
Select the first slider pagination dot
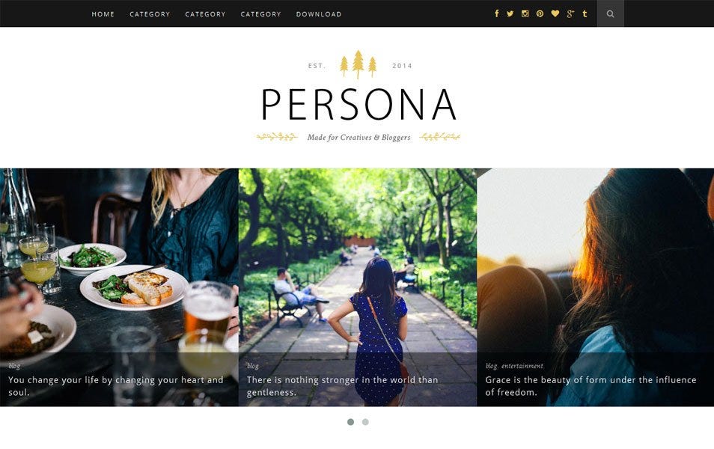(350, 422)
